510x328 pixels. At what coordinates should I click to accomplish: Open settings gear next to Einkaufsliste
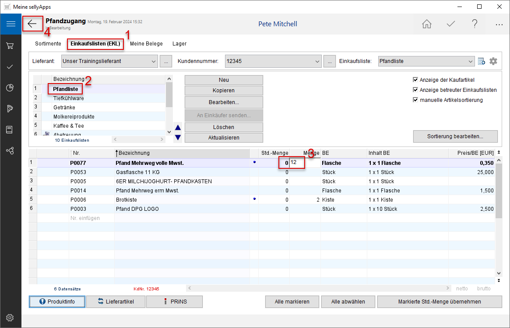pyautogui.click(x=493, y=61)
